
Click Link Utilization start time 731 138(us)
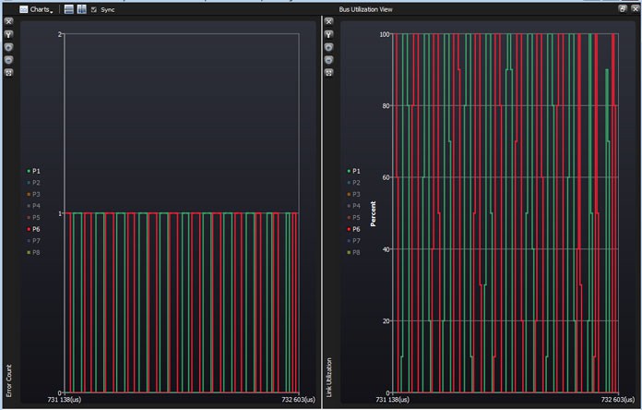(393, 399)
